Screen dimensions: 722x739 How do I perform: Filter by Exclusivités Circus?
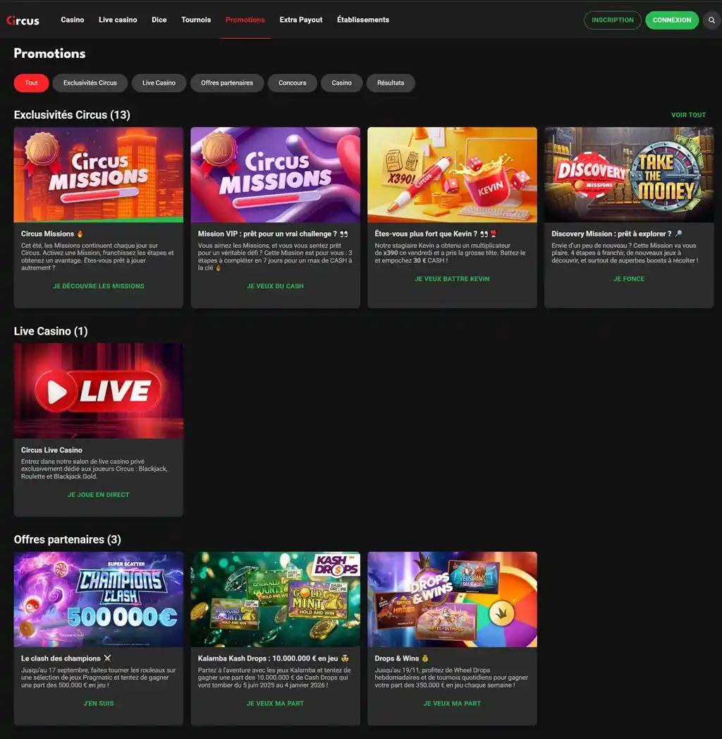coord(90,83)
